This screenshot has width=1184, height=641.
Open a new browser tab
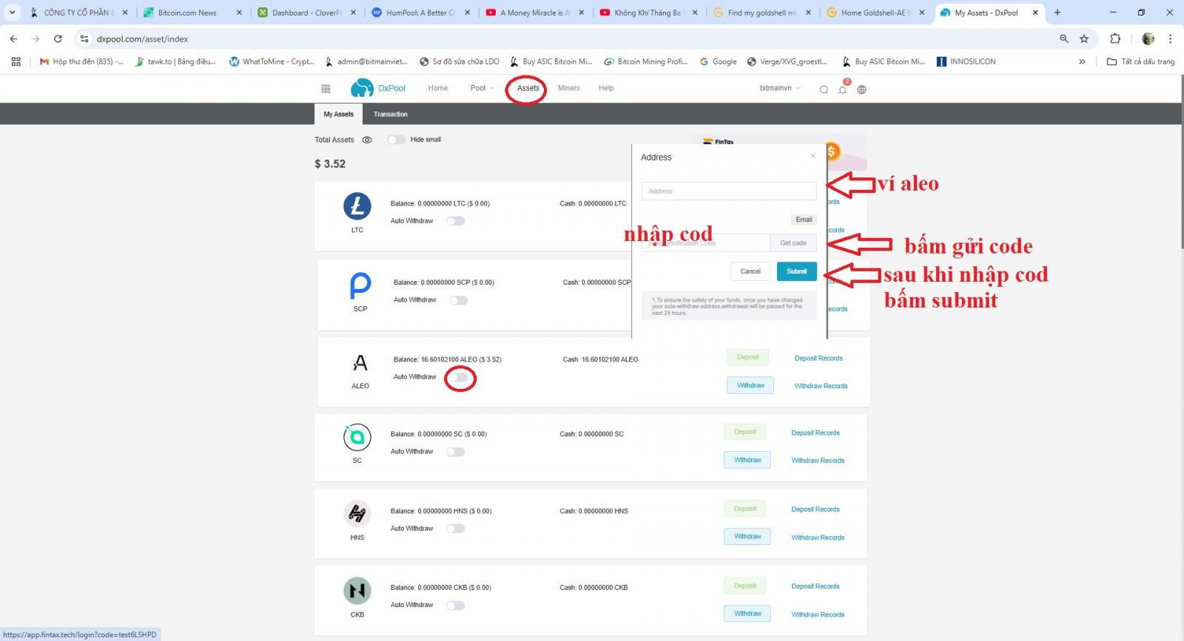[x=1057, y=13]
